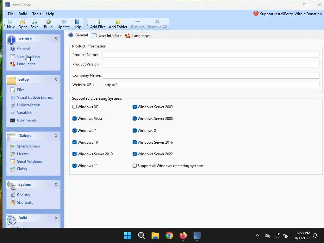Uncheck Windows Server 2016 support
The width and height of the screenshot is (324, 243).
(134, 142)
